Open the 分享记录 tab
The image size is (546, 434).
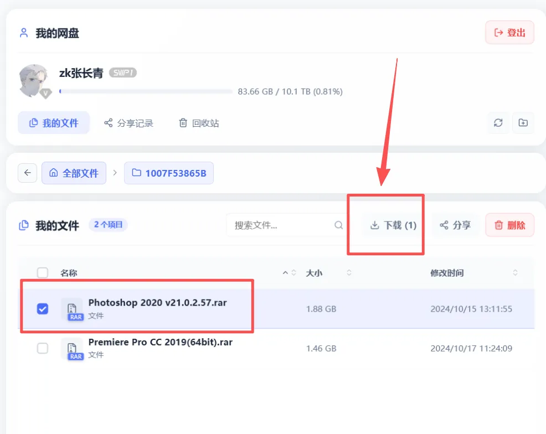(x=128, y=123)
